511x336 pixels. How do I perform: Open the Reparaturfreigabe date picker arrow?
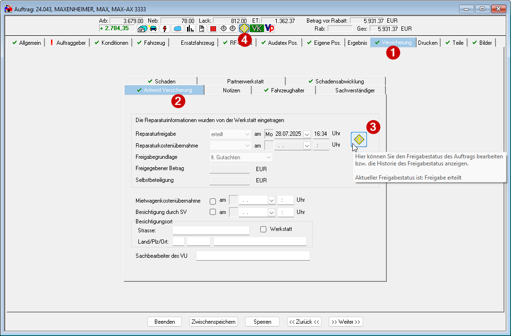point(307,134)
